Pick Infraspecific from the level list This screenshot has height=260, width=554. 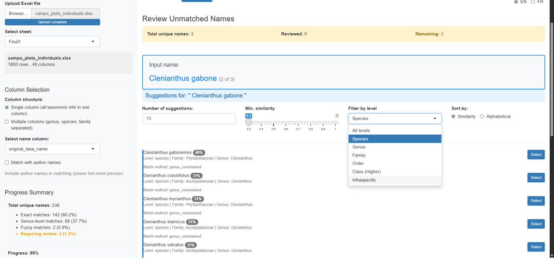click(364, 180)
